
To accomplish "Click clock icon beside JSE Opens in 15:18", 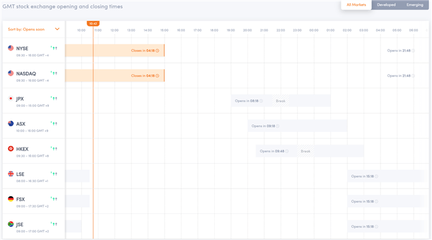I will click(376, 227).
